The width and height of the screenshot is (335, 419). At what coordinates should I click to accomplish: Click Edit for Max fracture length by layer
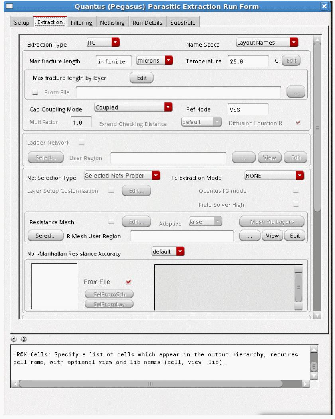(142, 78)
